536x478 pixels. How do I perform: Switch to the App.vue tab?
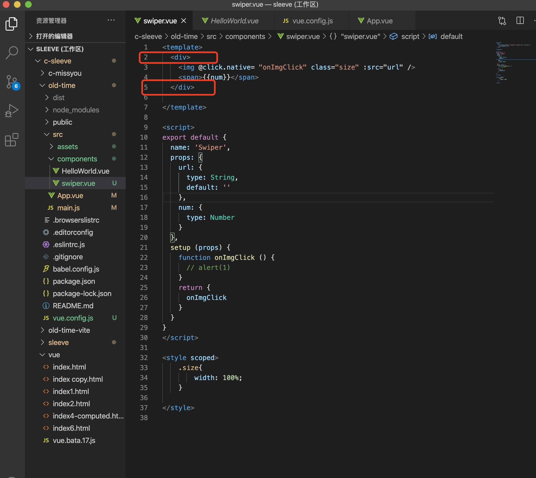tap(382, 21)
